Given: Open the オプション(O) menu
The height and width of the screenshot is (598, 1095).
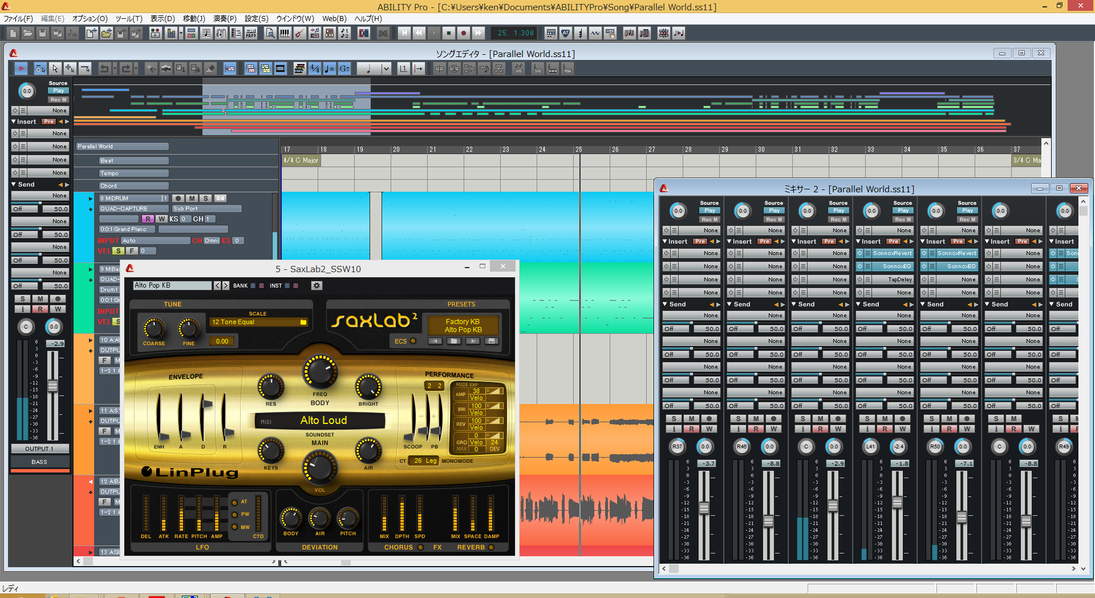Looking at the screenshot, I should click(x=90, y=18).
